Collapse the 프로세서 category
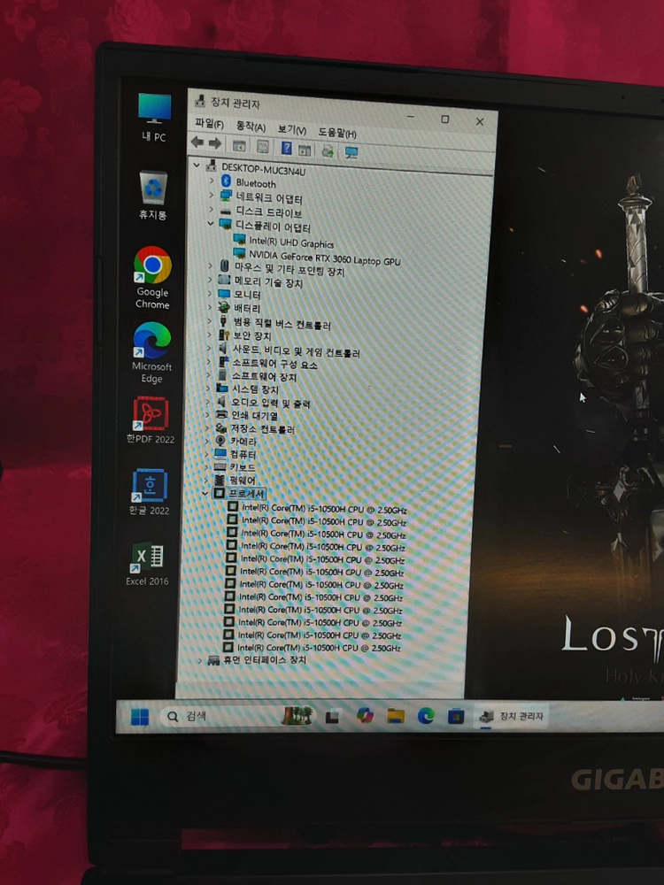Viewport: 664px width, 885px height. [205, 493]
